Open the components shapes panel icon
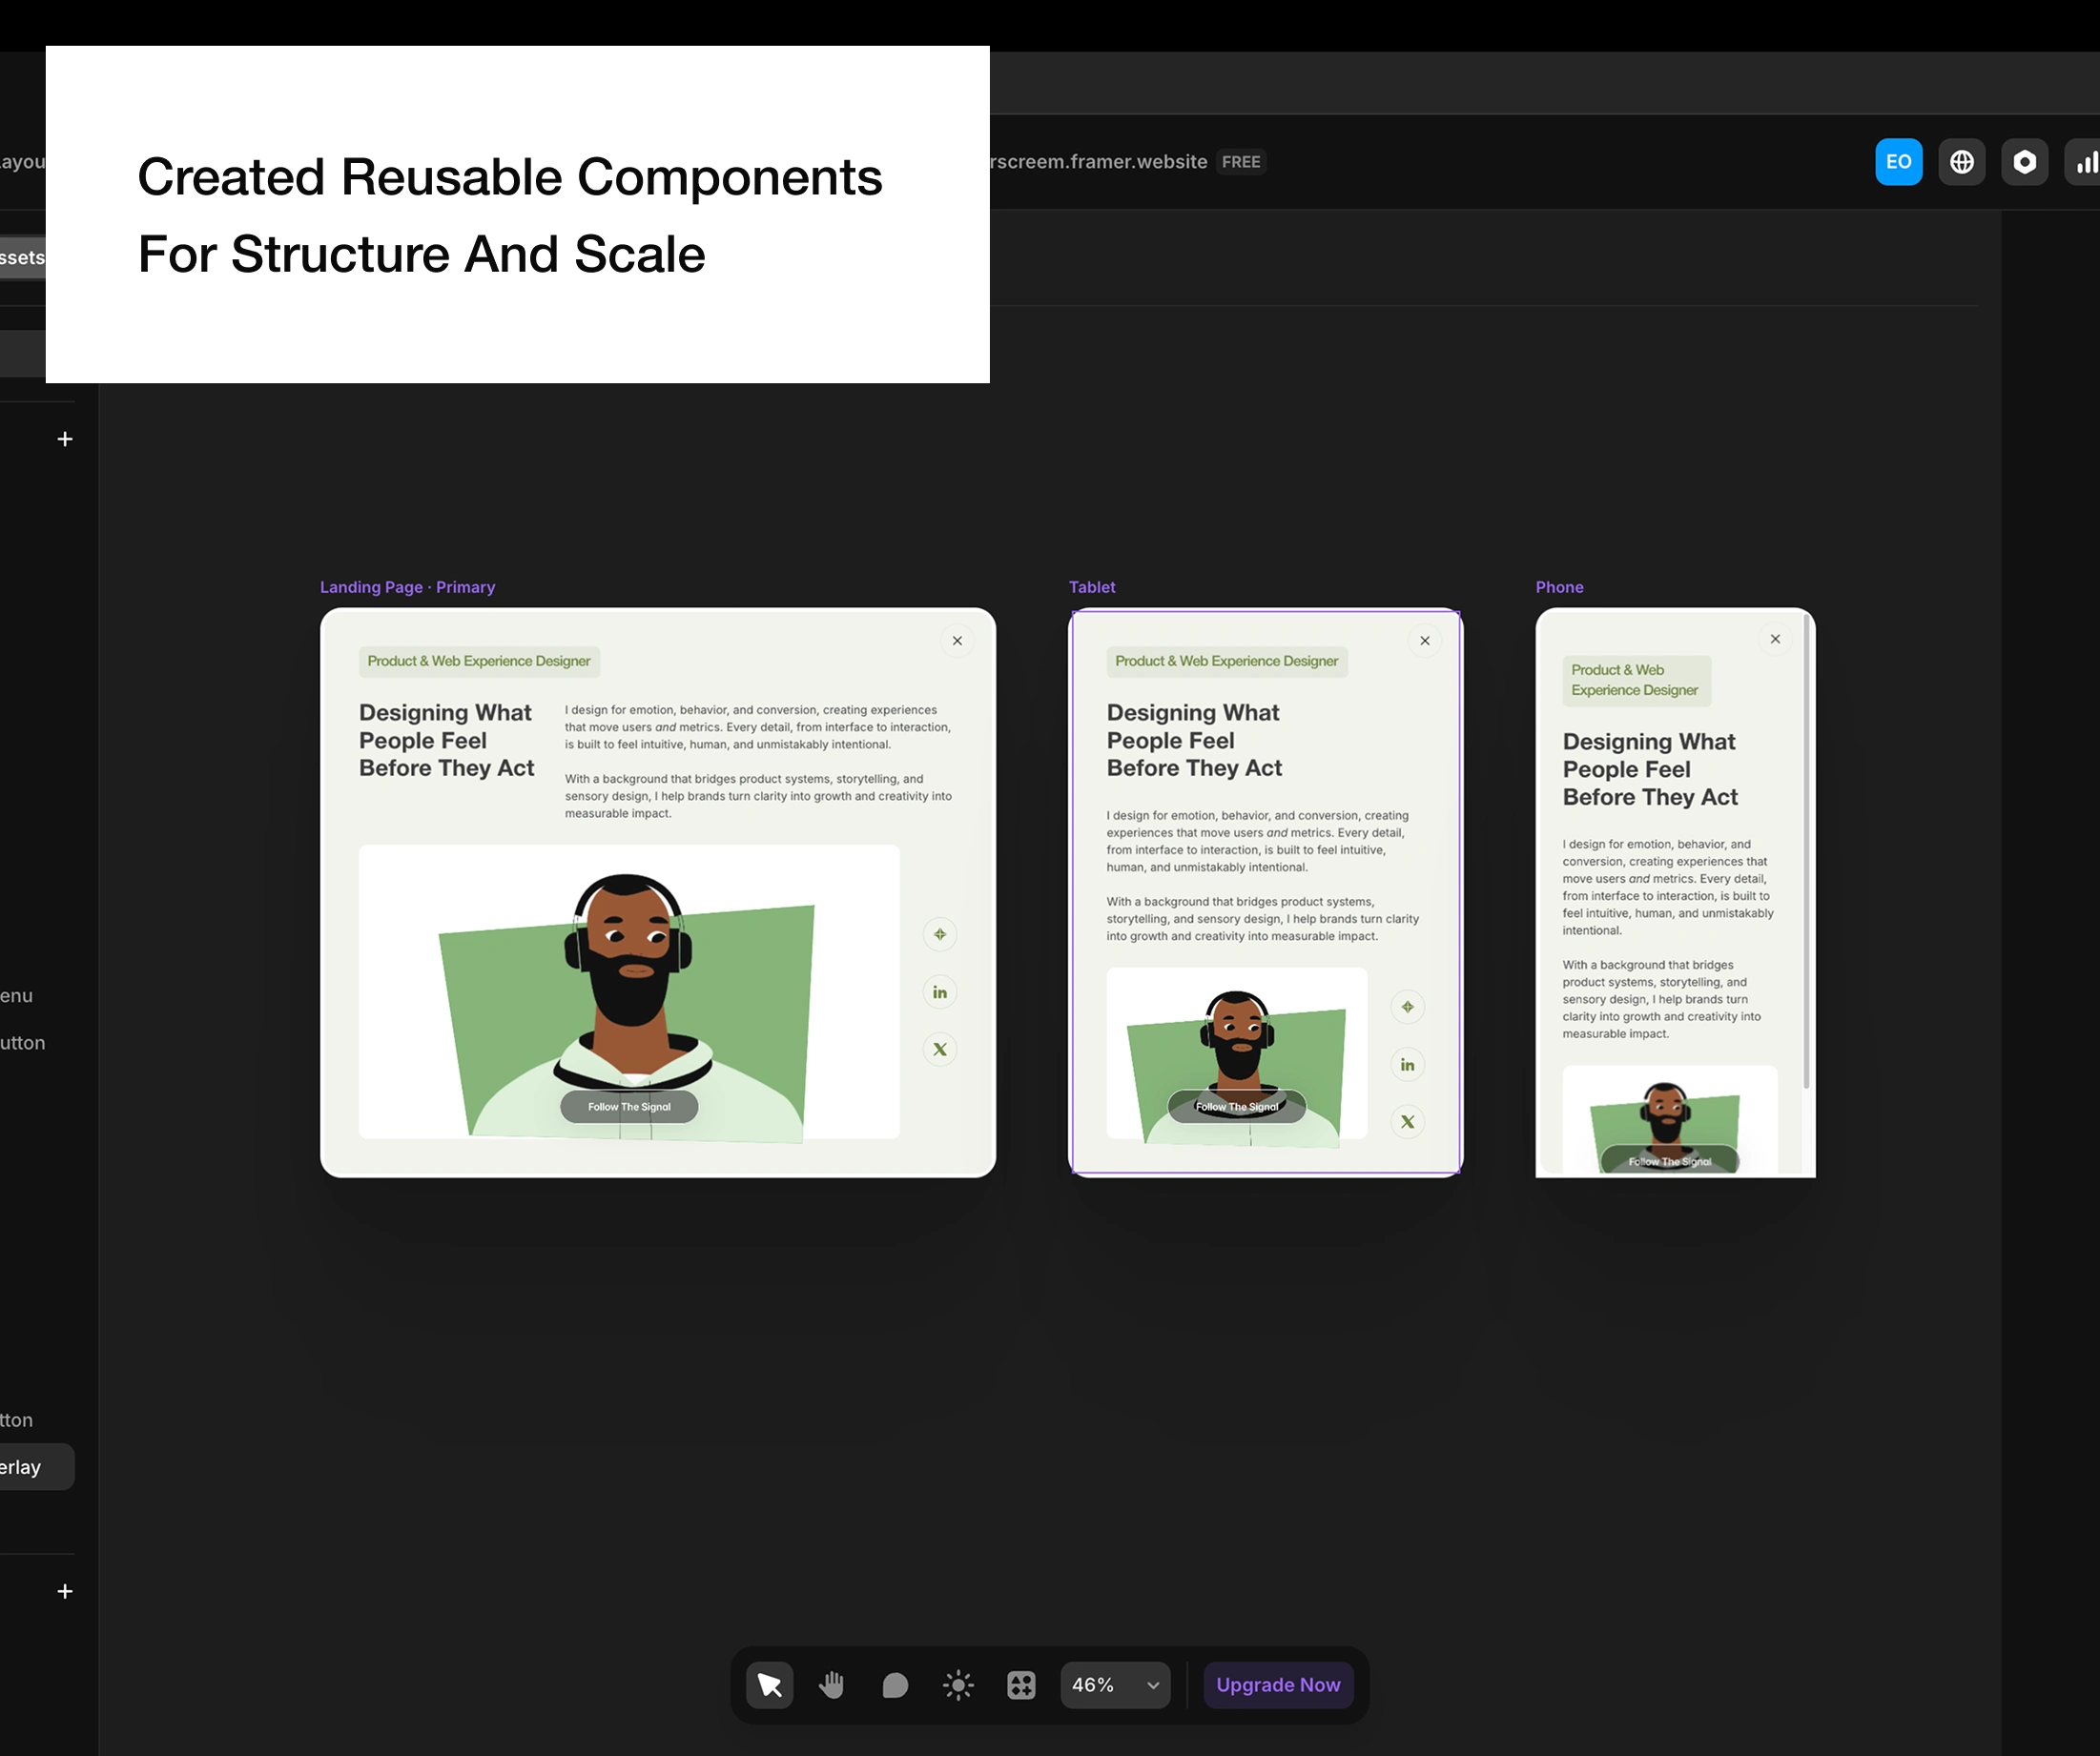 click(1021, 1685)
